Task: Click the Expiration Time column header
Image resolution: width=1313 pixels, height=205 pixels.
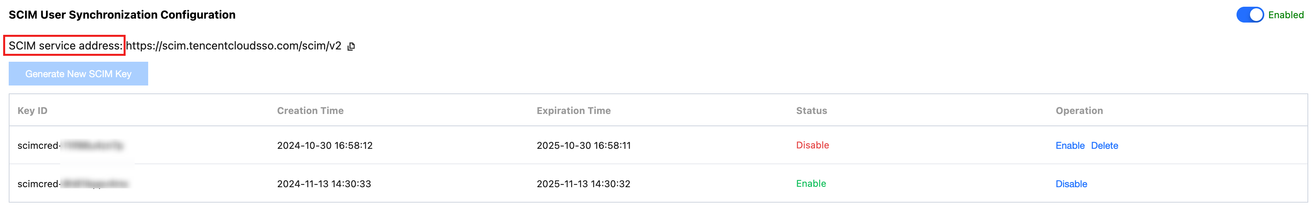Action: click(x=573, y=110)
